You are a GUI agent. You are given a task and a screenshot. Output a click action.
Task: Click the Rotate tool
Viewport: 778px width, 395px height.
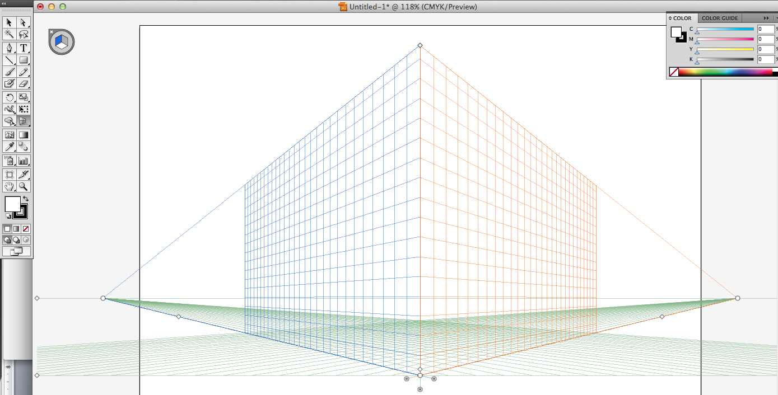10,97
